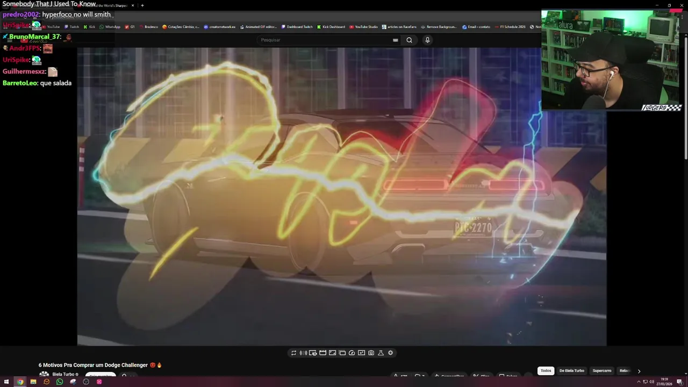The image size is (688, 387).
Task: Open the WhatsApp bookmark
Action: 110,27
